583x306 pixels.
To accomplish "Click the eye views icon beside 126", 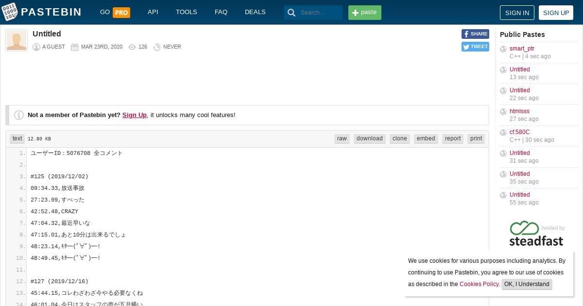I will point(132,47).
